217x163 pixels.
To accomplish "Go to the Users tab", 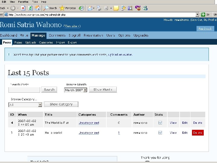I will pyautogui.click(x=111, y=35).
